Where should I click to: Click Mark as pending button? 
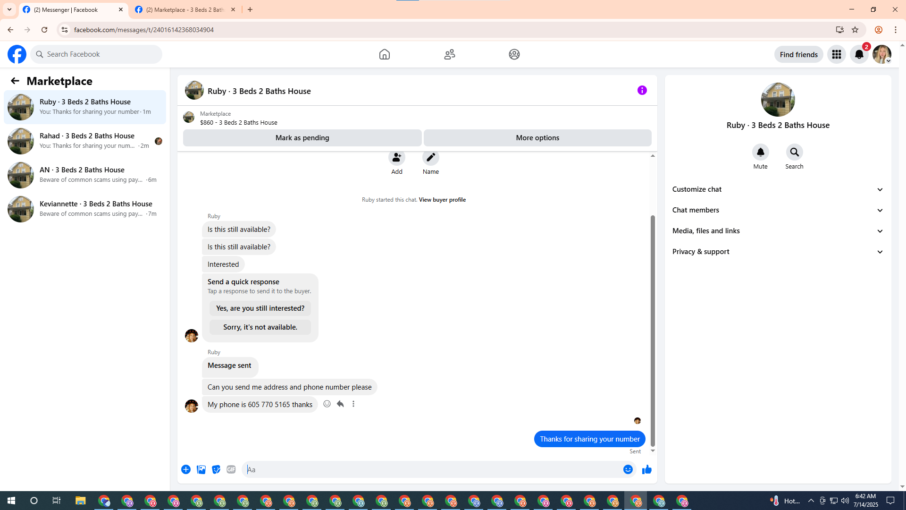(x=302, y=138)
